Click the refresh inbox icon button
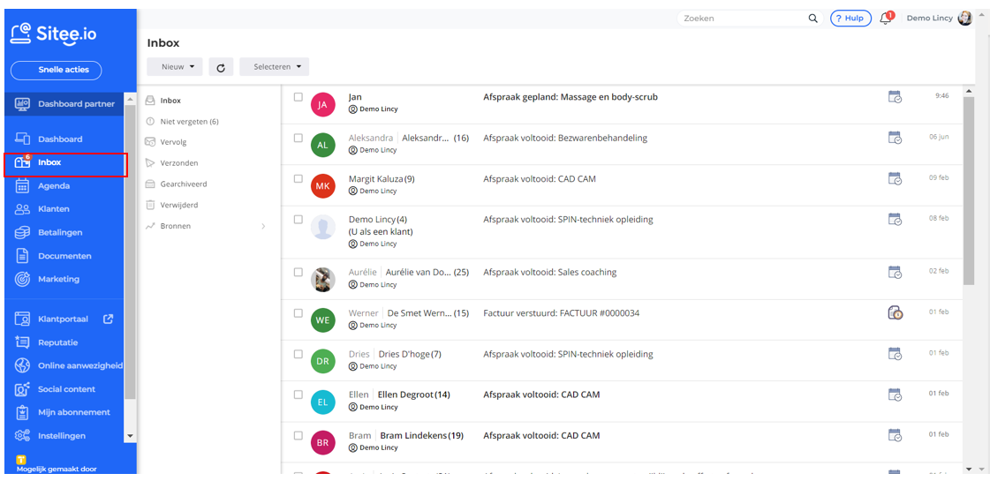990x481 pixels. 221,67
